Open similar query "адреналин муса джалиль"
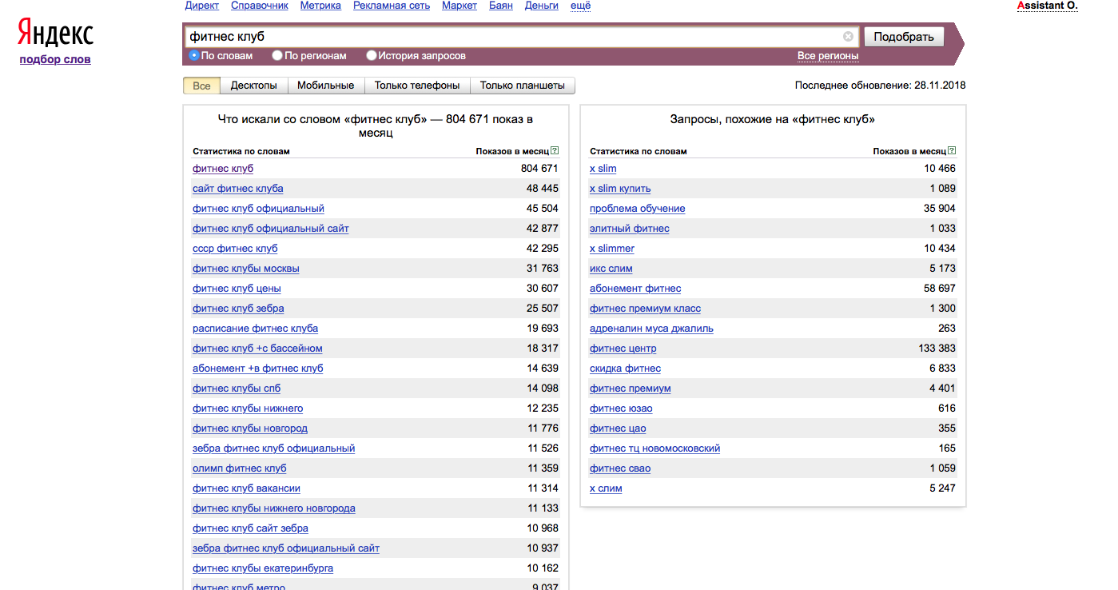 point(651,329)
